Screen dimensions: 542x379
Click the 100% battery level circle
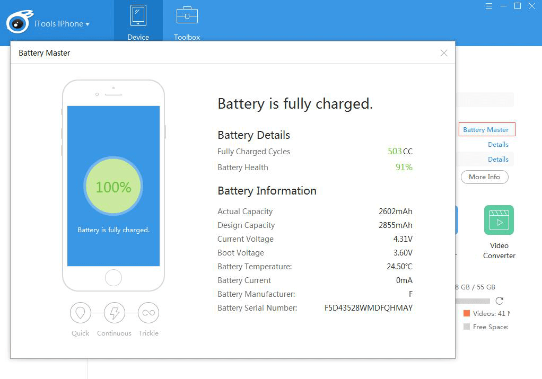(x=113, y=186)
